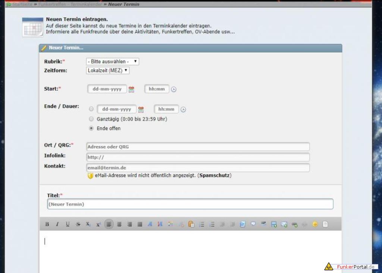This screenshot has height=273, width=382.
Task: Select the end date/time radio button
Action: (91, 109)
